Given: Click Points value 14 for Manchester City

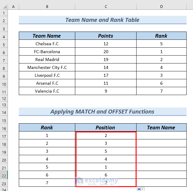Looking at the screenshot, I should point(106,67).
